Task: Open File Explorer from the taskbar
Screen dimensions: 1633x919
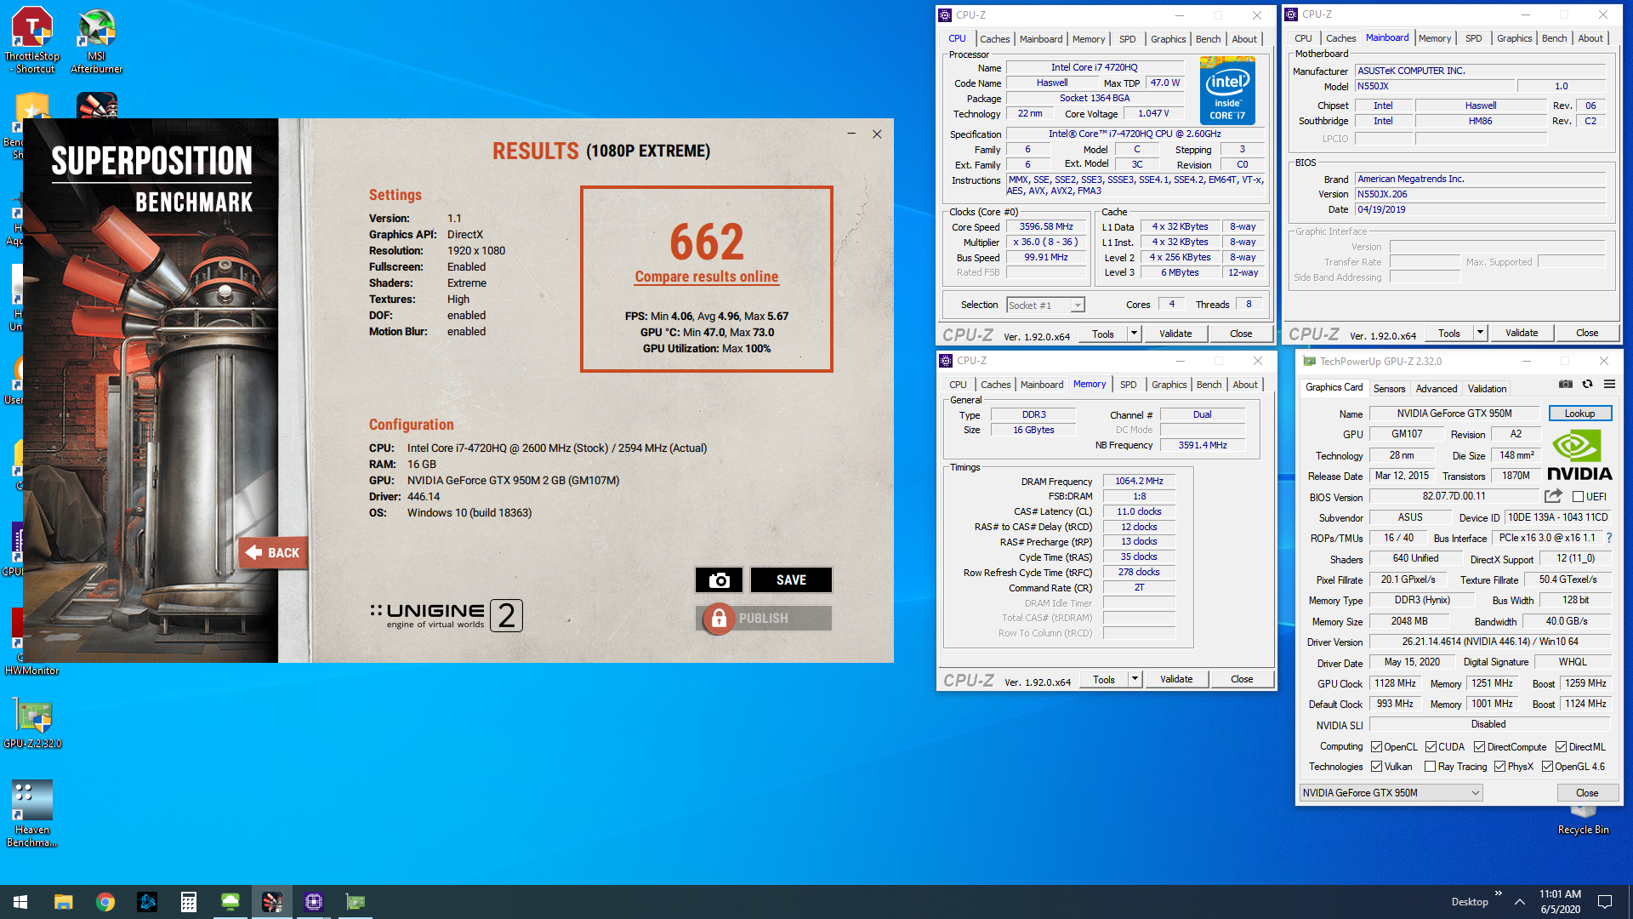Action: coord(64,902)
